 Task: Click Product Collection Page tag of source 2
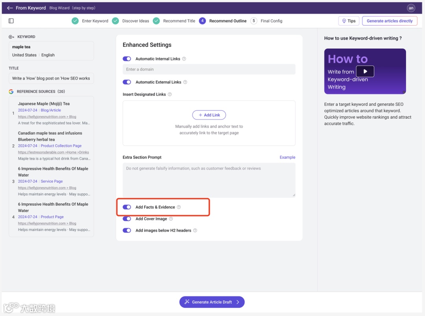pyautogui.click(x=61, y=146)
